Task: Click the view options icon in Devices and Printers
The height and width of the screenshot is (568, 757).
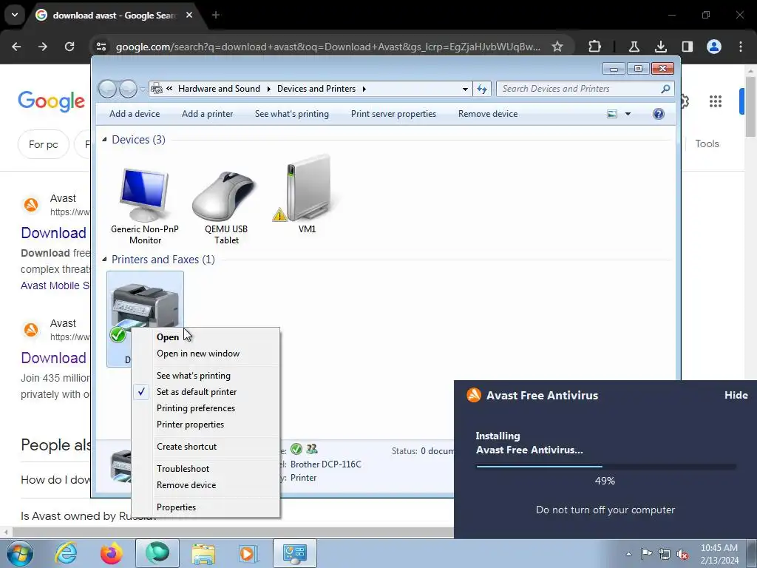Action: [611, 114]
